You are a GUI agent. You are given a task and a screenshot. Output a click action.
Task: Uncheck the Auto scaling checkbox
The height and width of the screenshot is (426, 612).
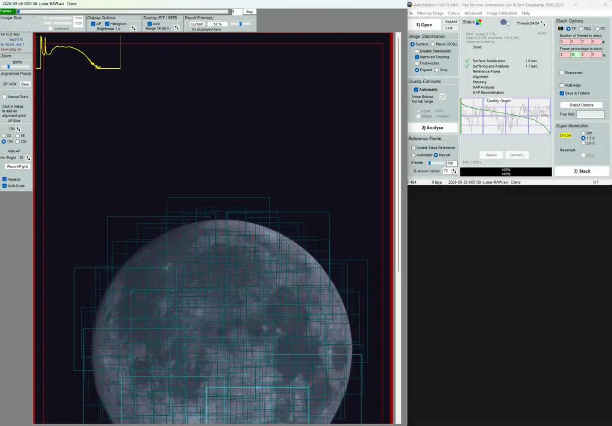point(149,24)
